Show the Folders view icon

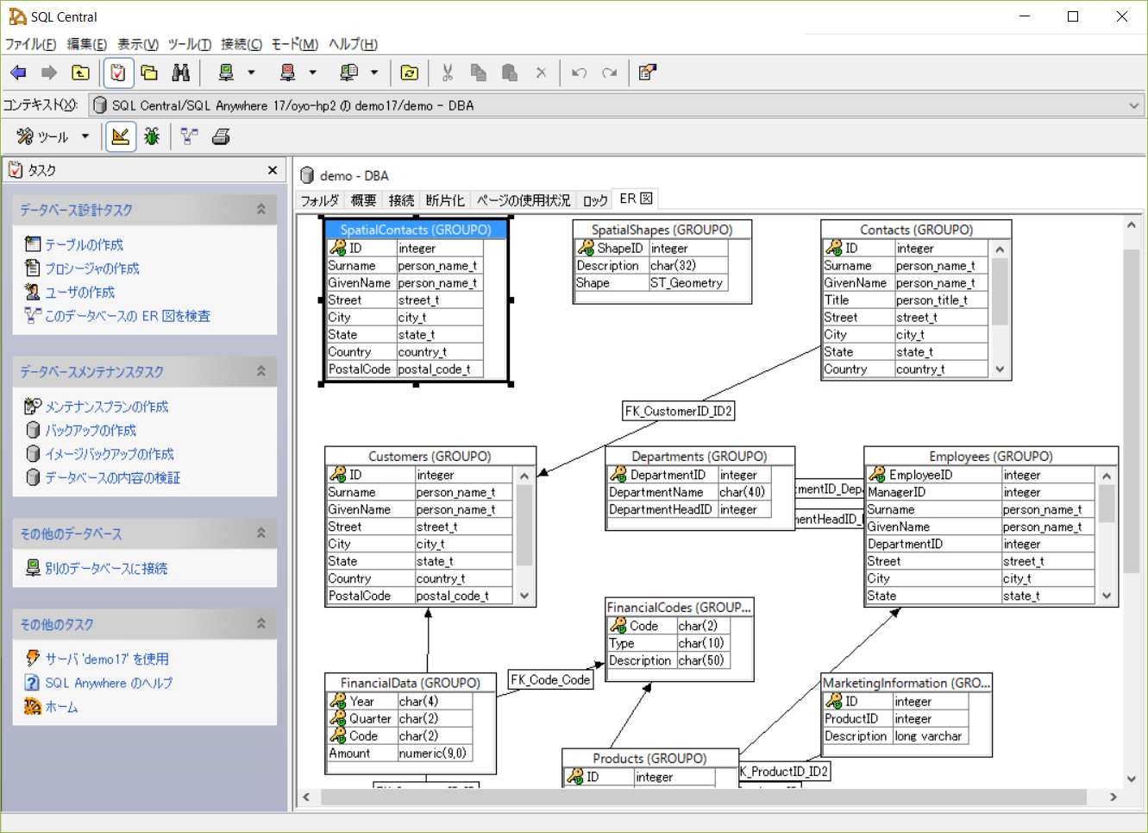[x=149, y=73]
